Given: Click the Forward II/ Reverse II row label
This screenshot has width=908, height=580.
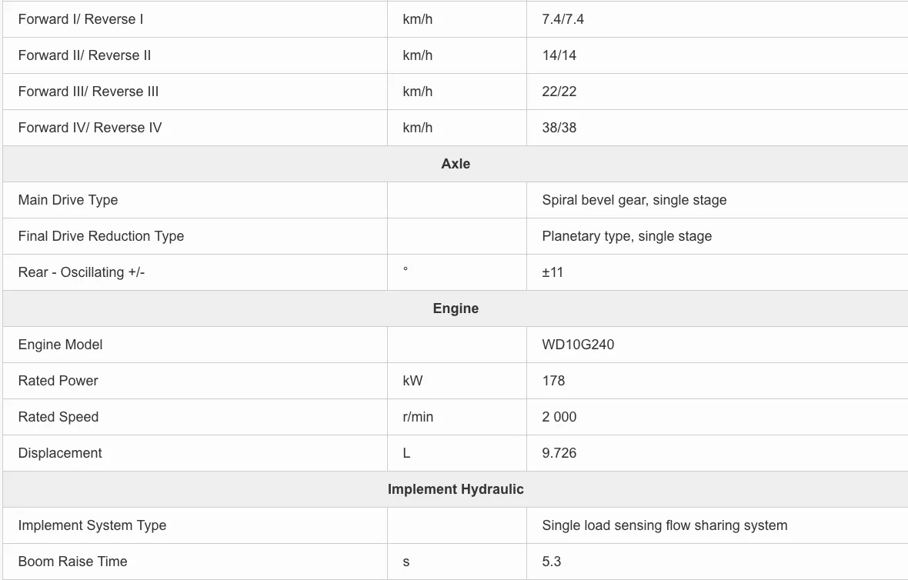Looking at the screenshot, I should [x=85, y=55].
